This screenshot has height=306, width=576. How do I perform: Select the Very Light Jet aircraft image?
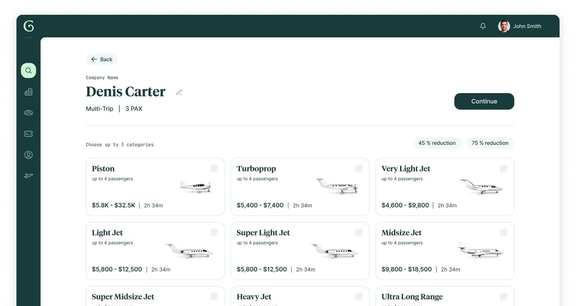pos(481,186)
